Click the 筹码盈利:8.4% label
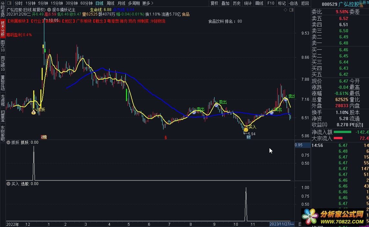Image resolution: width=369 pixels, height=227 pixels. point(19,35)
